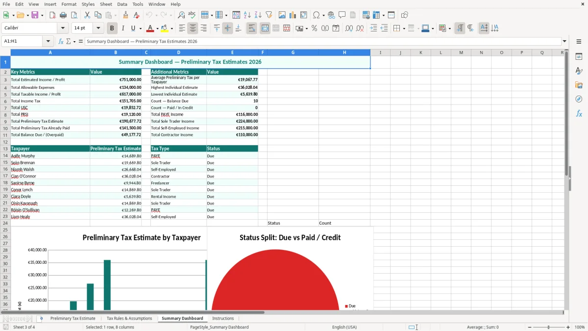The width and height of the screenshot is (588, 331).
Task: Click the Sort Descending icon
Action: 258,15
